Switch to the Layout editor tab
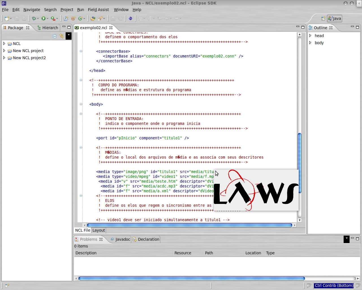 point(98,230)
